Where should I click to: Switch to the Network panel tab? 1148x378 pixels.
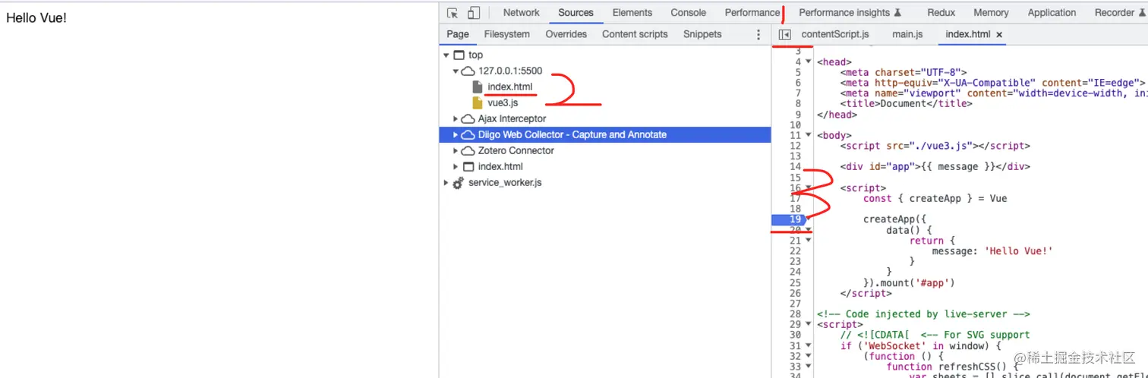[x=521, y=13]
